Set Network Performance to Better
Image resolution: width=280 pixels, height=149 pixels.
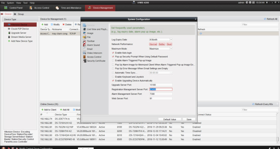click(x=162, y=44)
